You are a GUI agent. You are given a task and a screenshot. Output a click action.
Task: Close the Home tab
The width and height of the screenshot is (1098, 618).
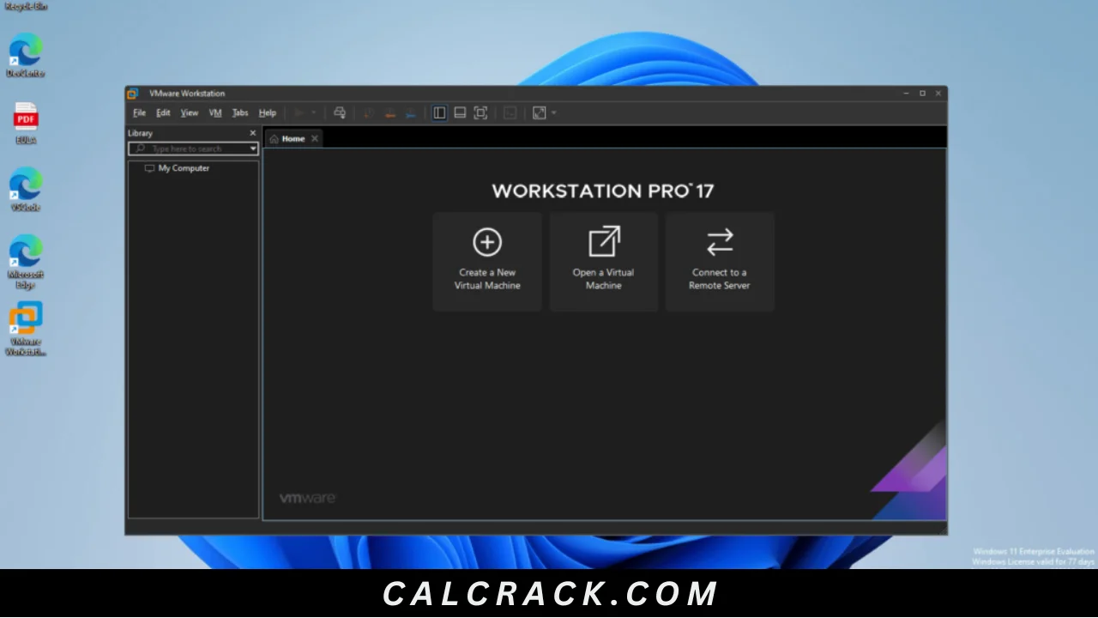click(314, 138)
